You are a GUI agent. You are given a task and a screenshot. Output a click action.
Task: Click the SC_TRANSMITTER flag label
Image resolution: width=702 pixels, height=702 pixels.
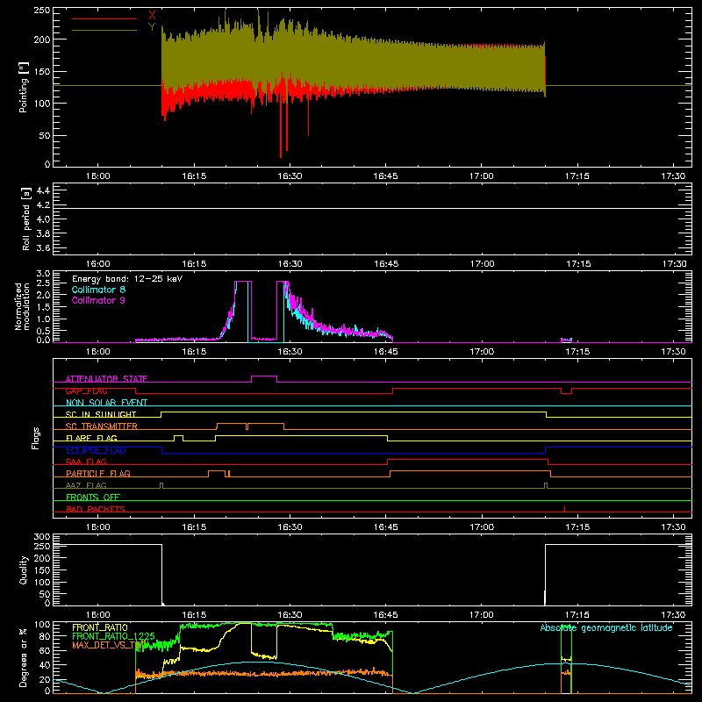(102, 426)
